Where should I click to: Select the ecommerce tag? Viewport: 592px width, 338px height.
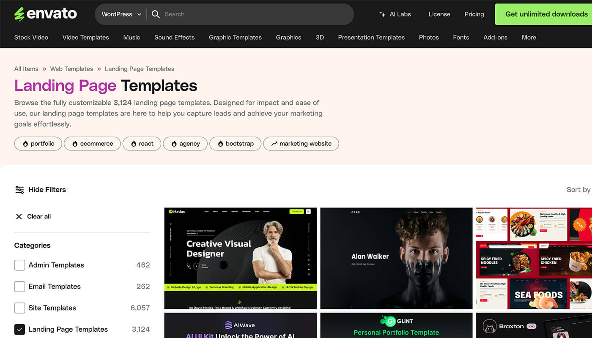point(92,144)
